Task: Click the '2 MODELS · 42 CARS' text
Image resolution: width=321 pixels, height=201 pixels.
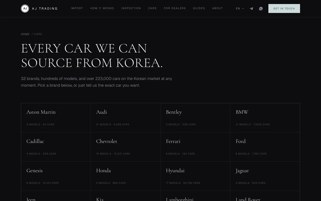Action: click(40, 124)
